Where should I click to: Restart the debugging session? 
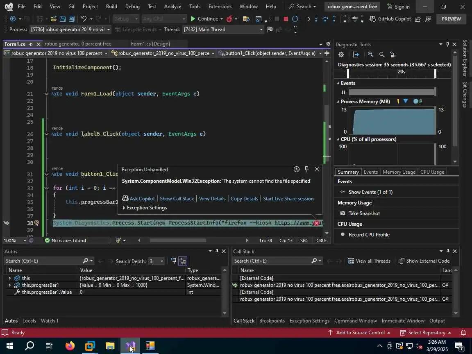(295, 19)
